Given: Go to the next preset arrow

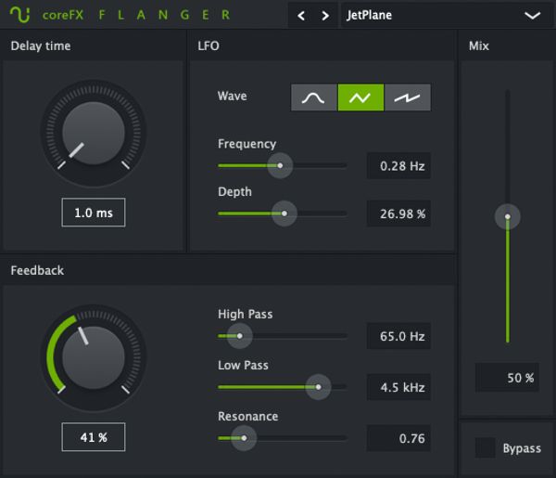Looking at the screenshot, I should (x=324, y=16).
